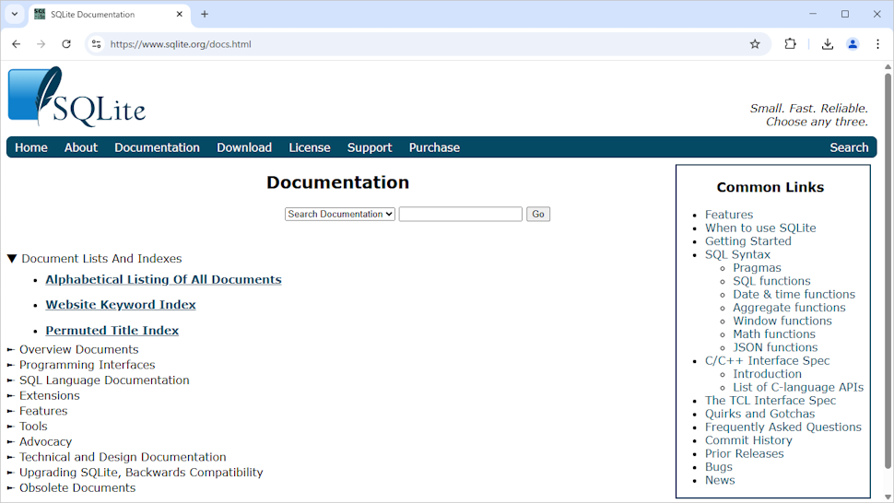The width and height of the screenshot is (894, 503).
Task: Open Chrome three-dot menu
Action: pyautogui.click(x=877, y=44)
